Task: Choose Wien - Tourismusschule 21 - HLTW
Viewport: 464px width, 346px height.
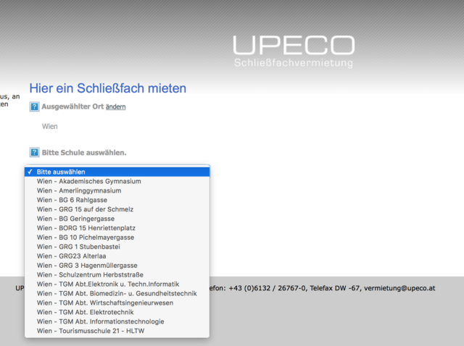Action: (x=117, y=331)
